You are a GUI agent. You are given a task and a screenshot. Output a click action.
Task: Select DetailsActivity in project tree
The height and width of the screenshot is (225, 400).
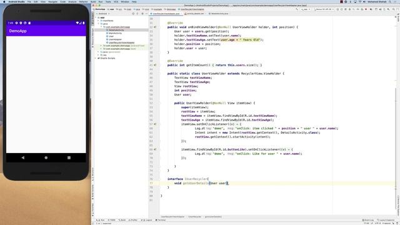coord(116,30)
